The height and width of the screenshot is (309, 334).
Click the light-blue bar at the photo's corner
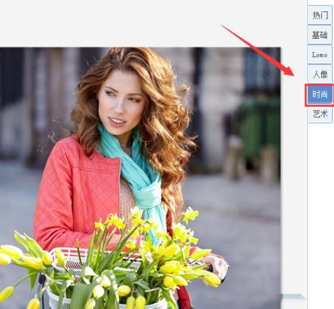pos(292,296)
